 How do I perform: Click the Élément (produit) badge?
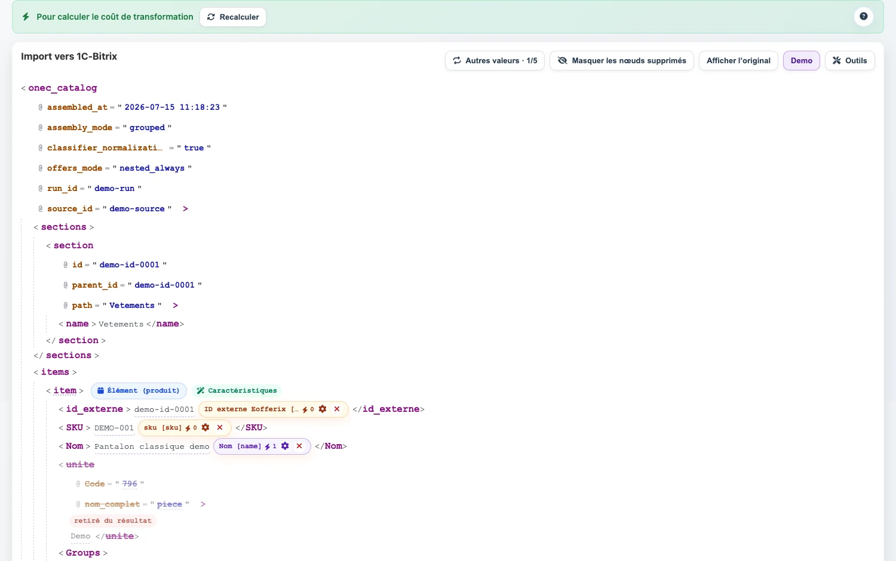coord(139,390)
